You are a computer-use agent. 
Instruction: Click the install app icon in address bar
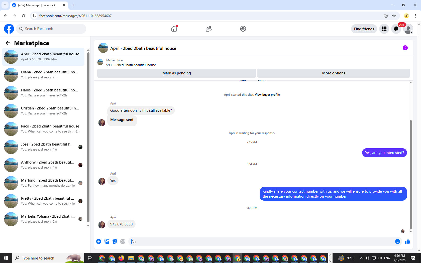tap(386, 16)
